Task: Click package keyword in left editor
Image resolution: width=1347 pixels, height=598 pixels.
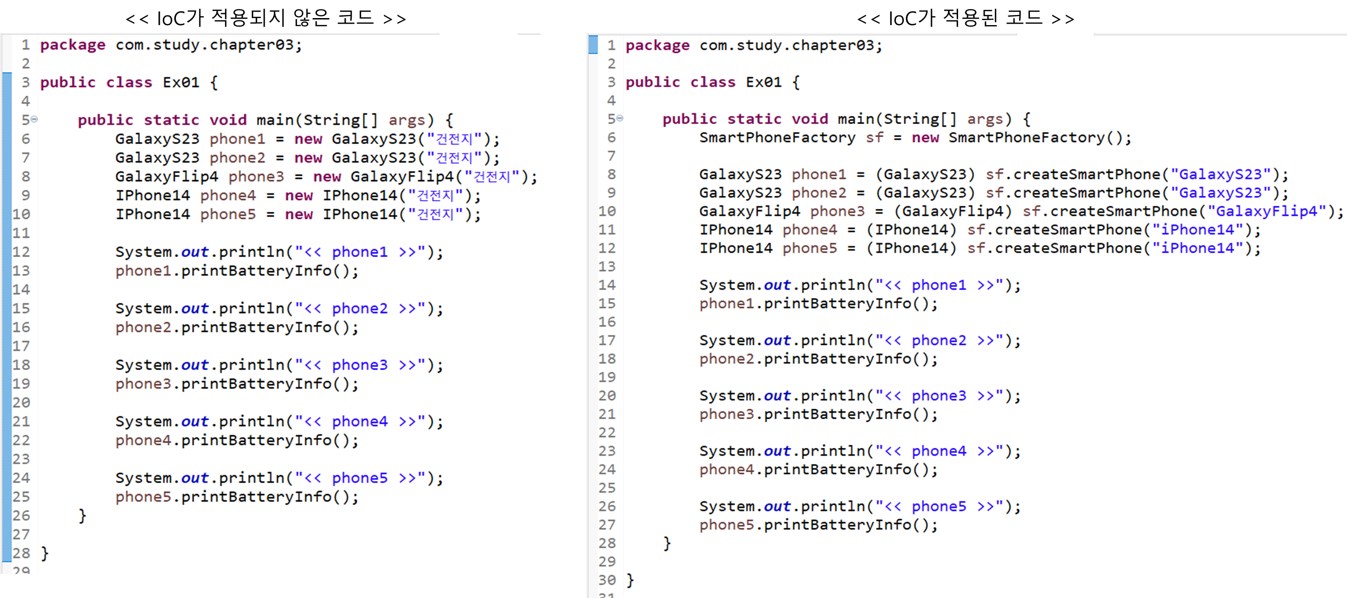Action: 72,45
